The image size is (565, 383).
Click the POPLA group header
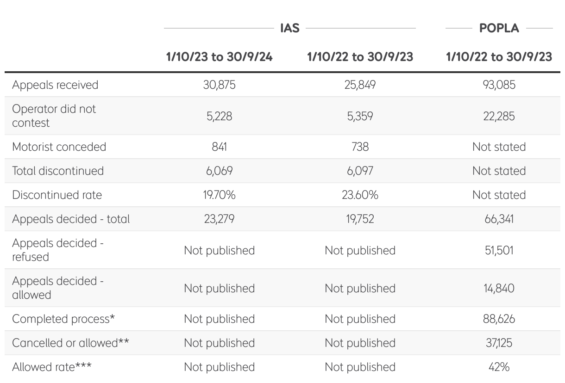(499, 29)
